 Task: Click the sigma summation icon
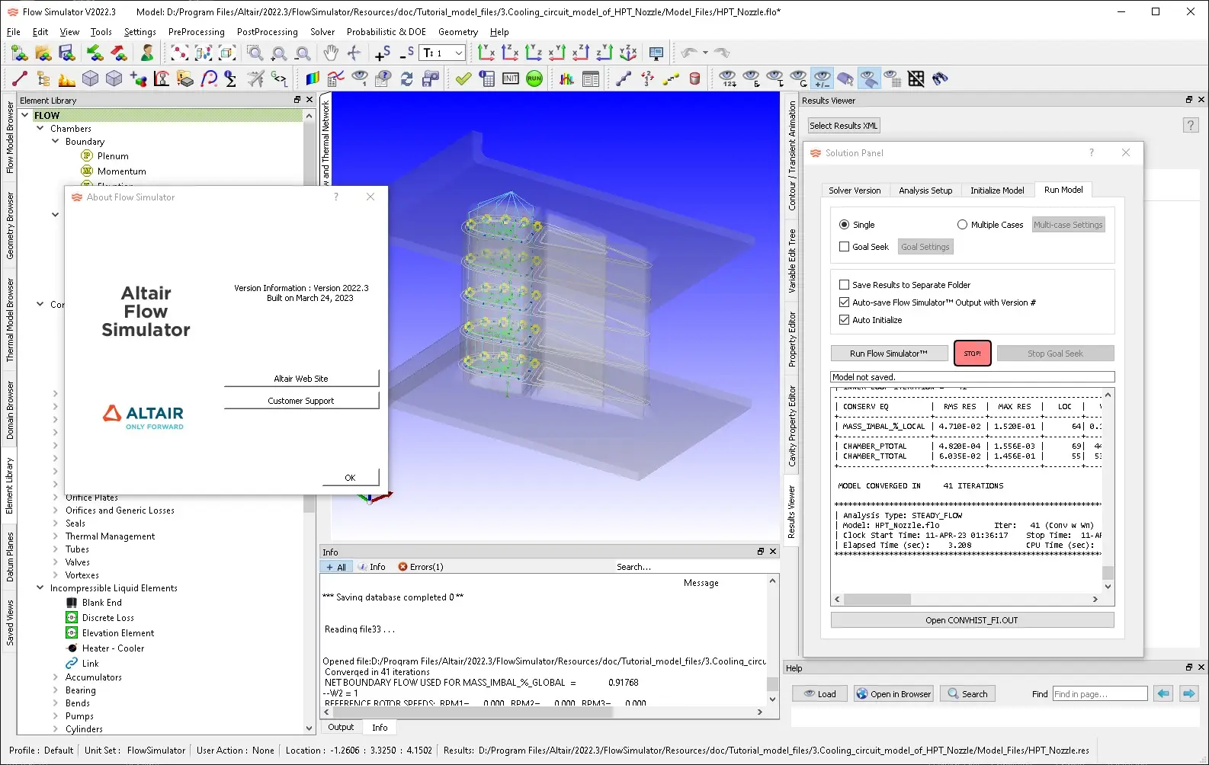pos(230,78)
